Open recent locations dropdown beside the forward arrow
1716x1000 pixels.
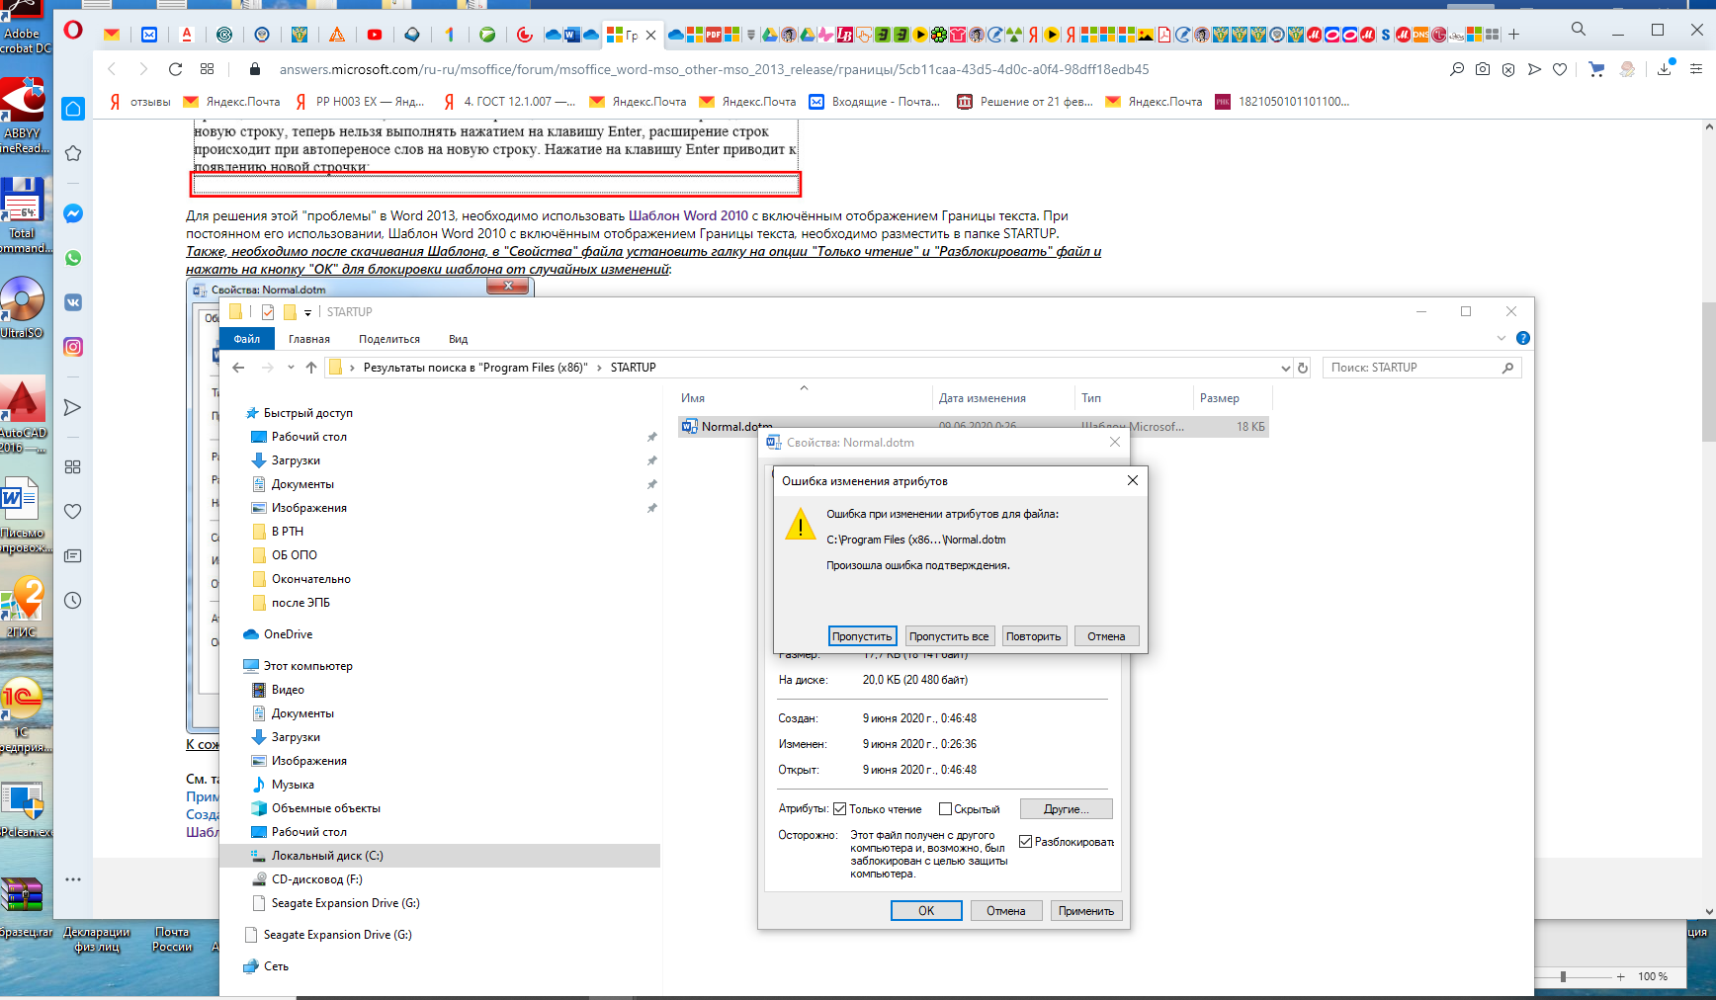tap(291, 368)
